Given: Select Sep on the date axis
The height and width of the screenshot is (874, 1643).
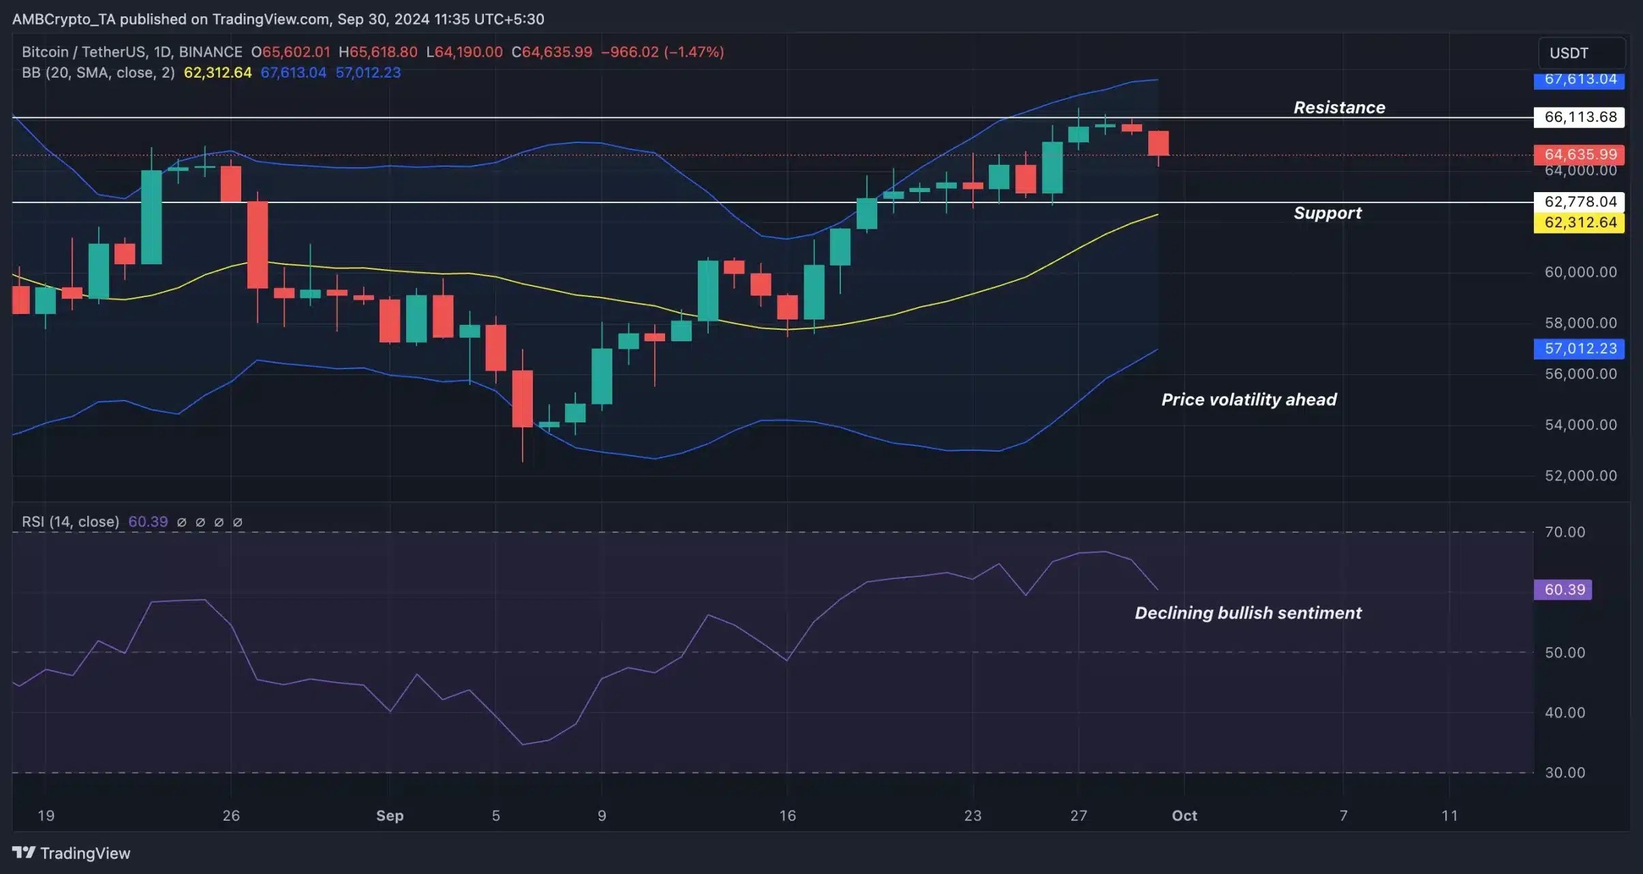Looking at the screenshot, I should click(x=390, y=815).
